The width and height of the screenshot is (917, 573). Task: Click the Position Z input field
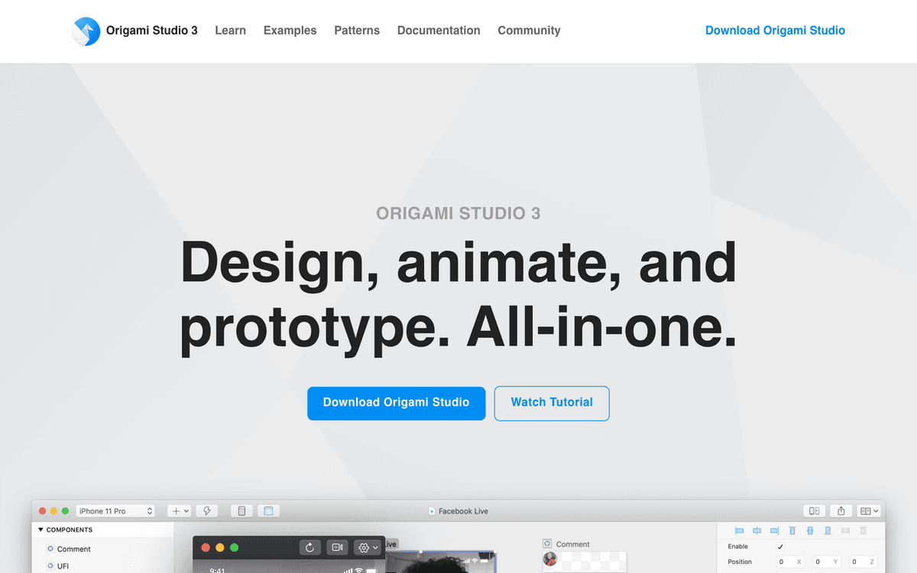point(864,562)
